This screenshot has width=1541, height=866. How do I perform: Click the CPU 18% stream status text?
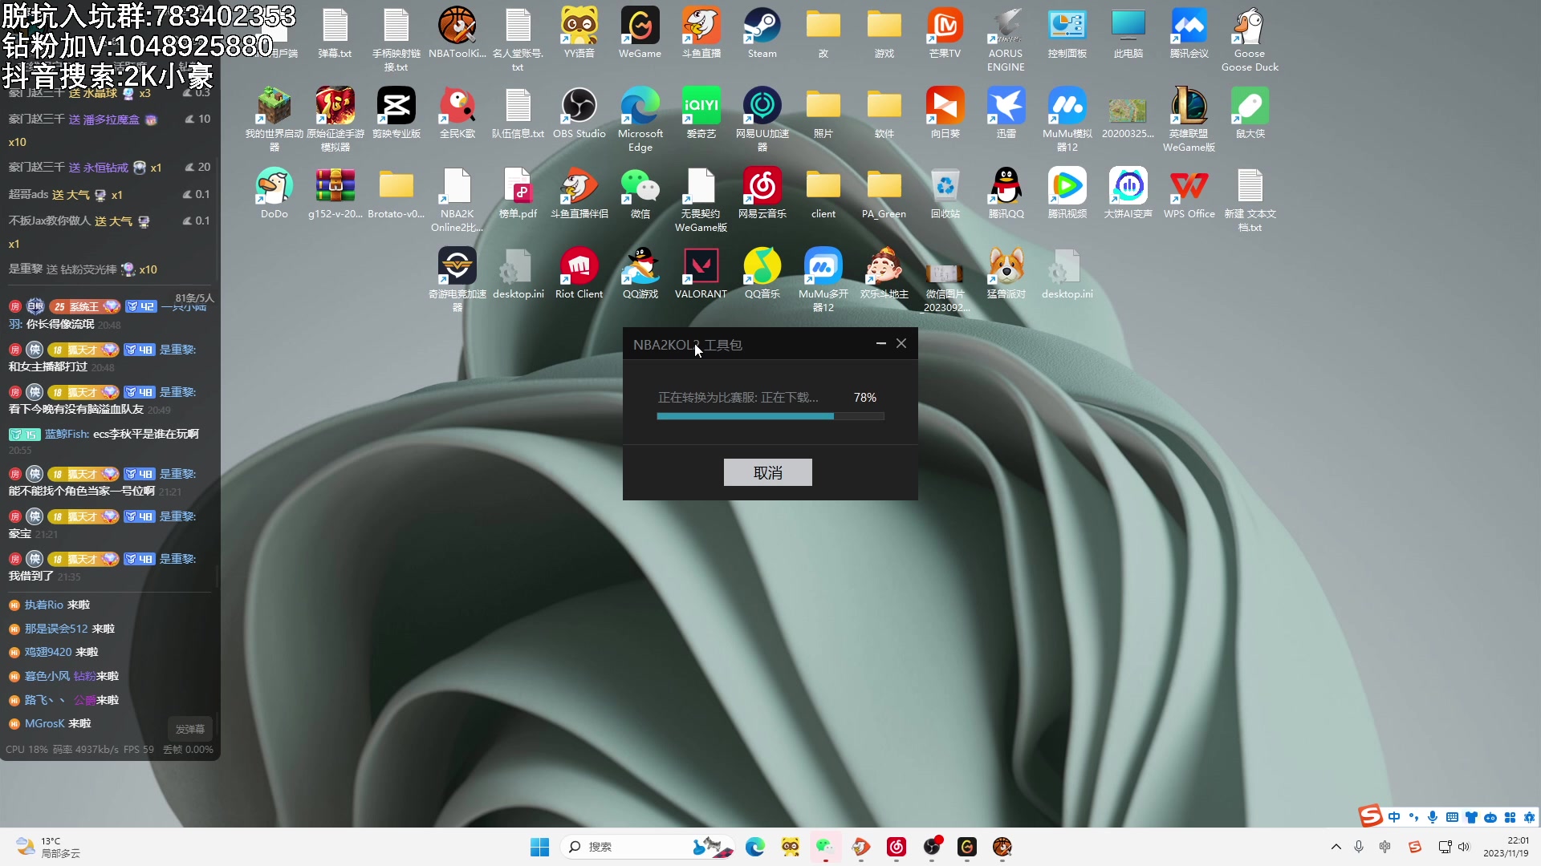pos(26,750)
